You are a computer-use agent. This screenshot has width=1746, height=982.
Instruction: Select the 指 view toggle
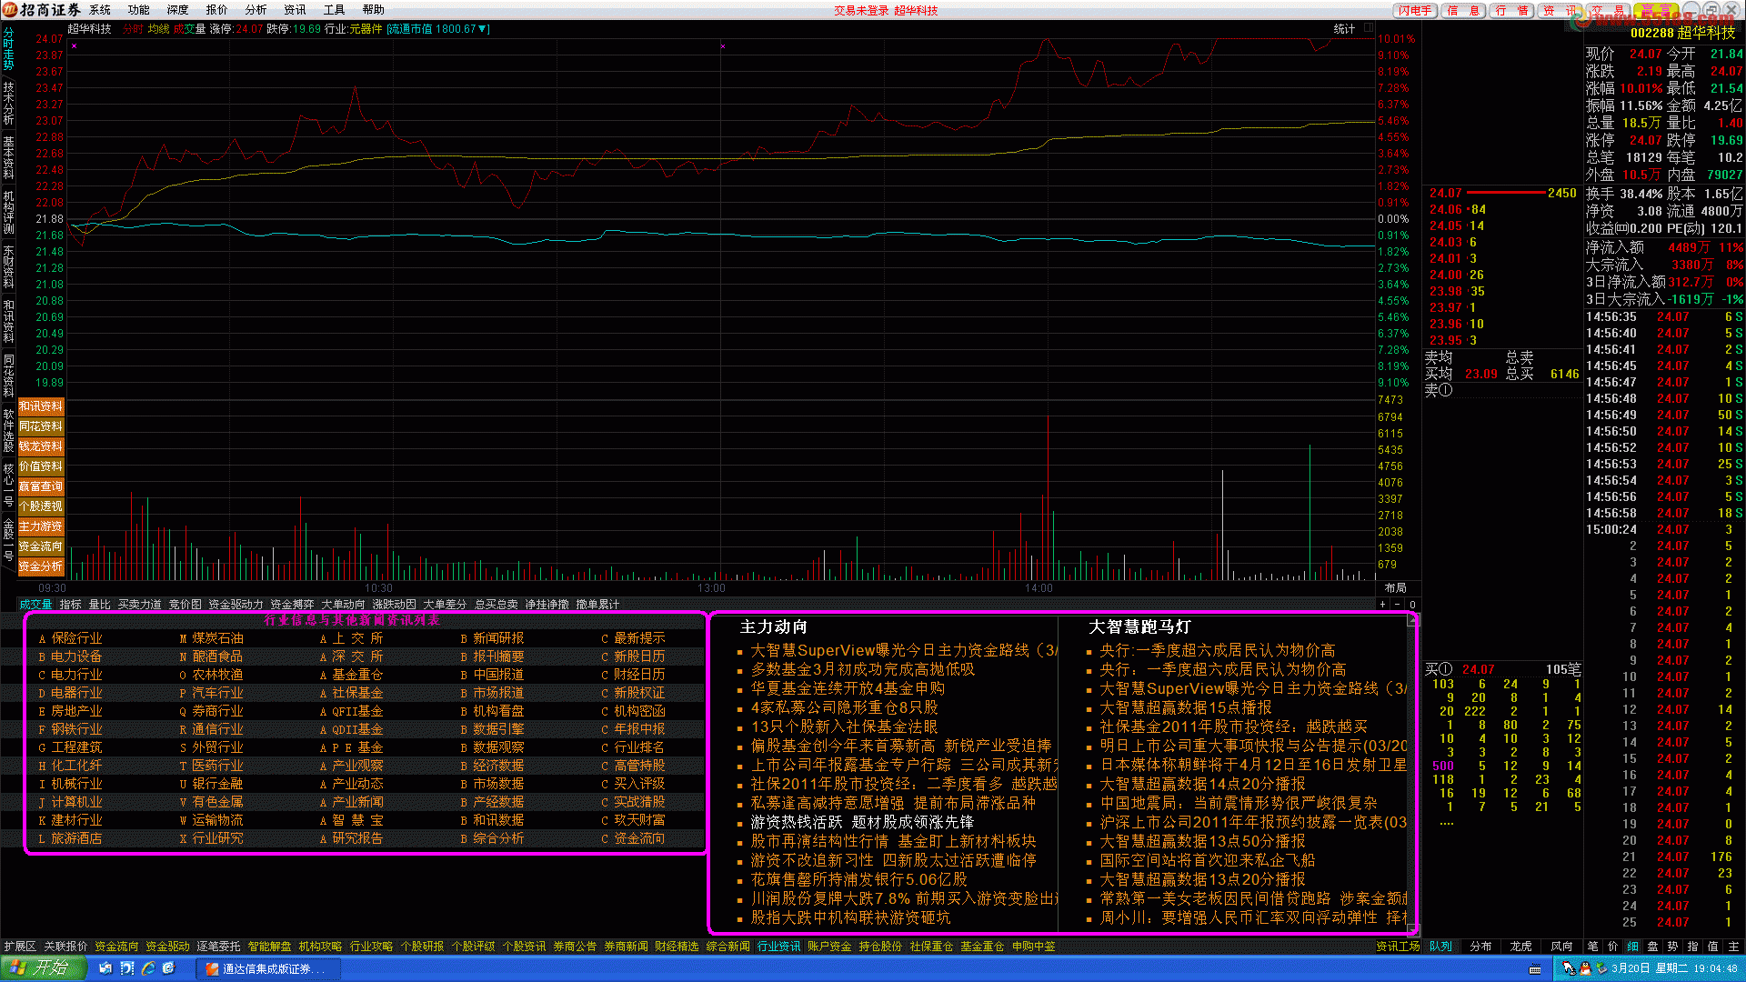tap(1693, 947)
